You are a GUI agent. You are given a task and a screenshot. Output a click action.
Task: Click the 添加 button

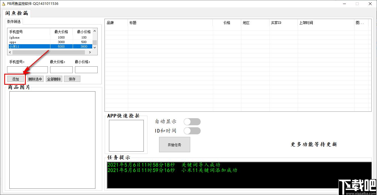coord(15,79)
